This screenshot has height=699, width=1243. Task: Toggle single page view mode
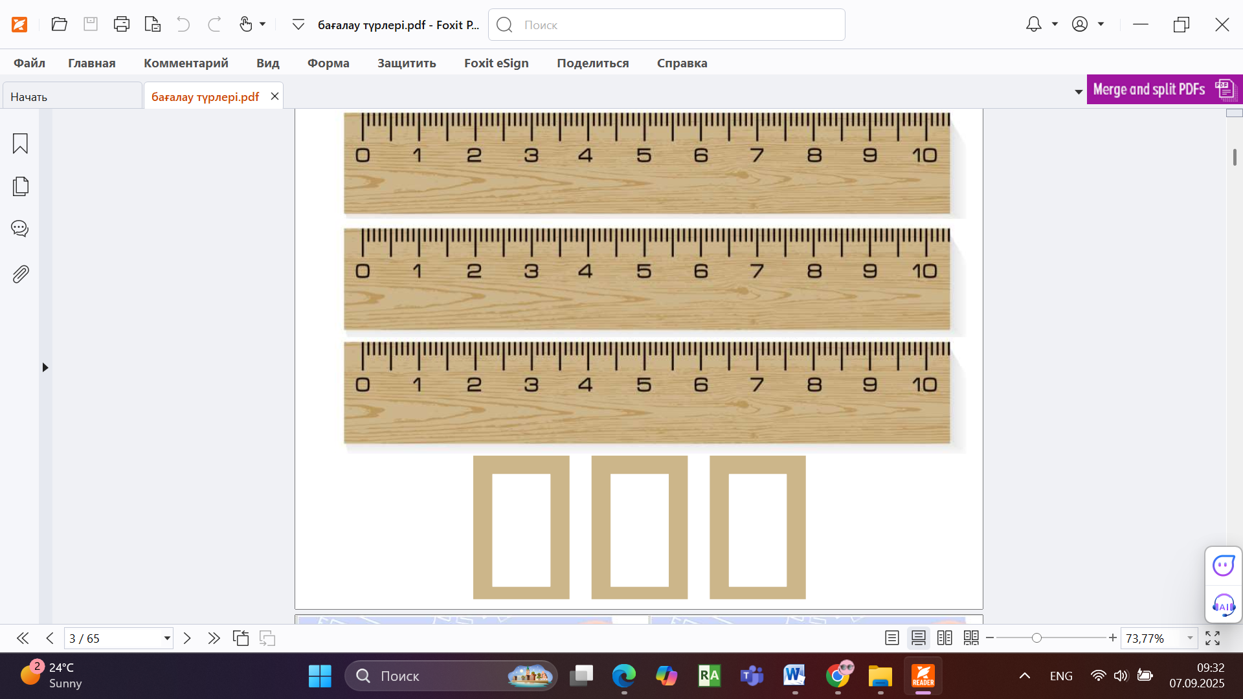tap(891, 638)
